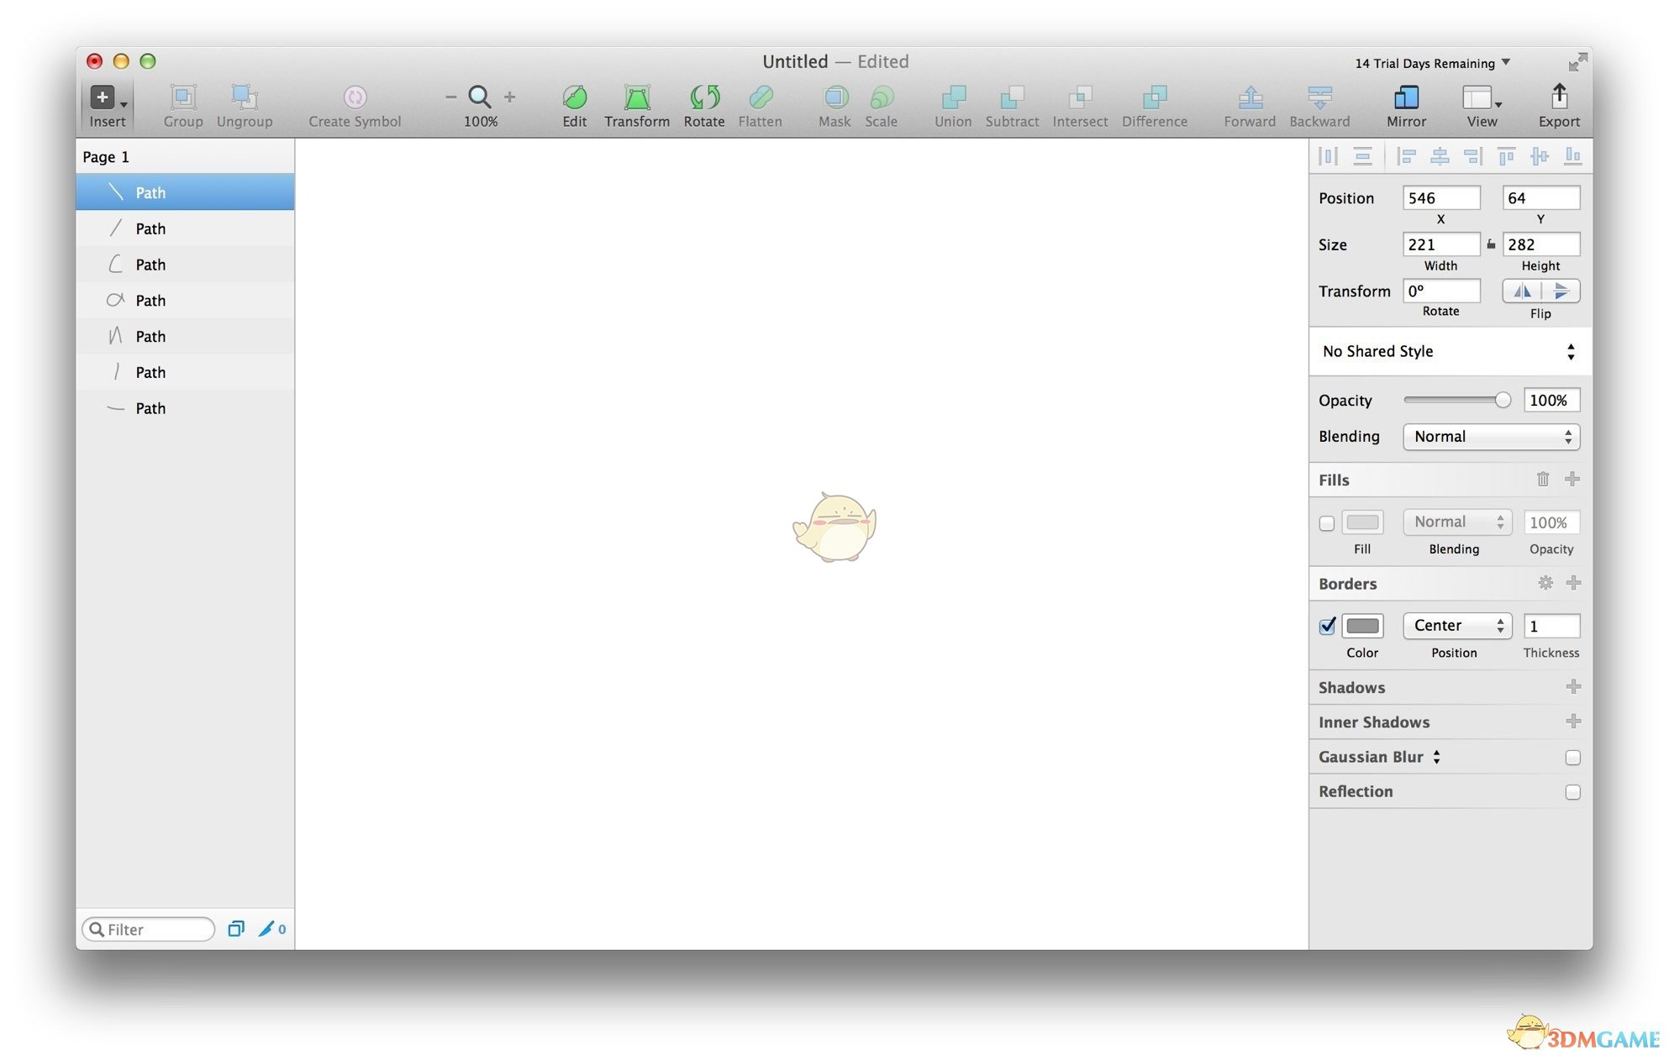This screenshot has height=1055, width=1669.
Task: Click the layer Filter search field
Action: click(148, 929)
